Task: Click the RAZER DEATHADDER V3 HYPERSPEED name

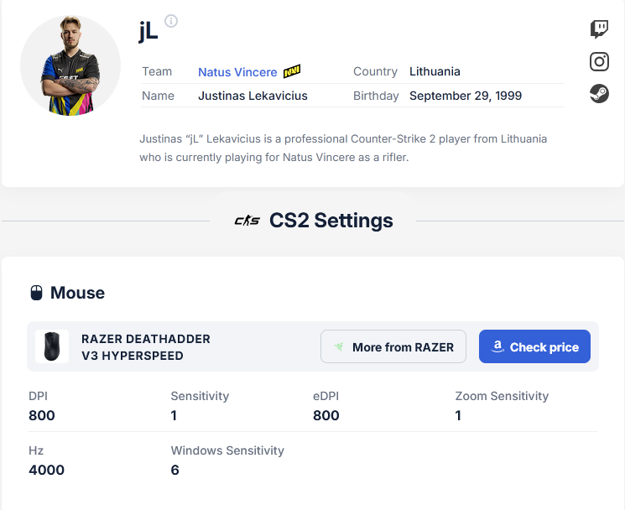Action: (146, 347)
